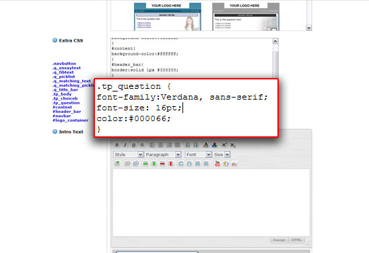Open the Paragraph format dropdown
Image resolution: width=369 pixels, height=253 pixels.
point(163,155)
